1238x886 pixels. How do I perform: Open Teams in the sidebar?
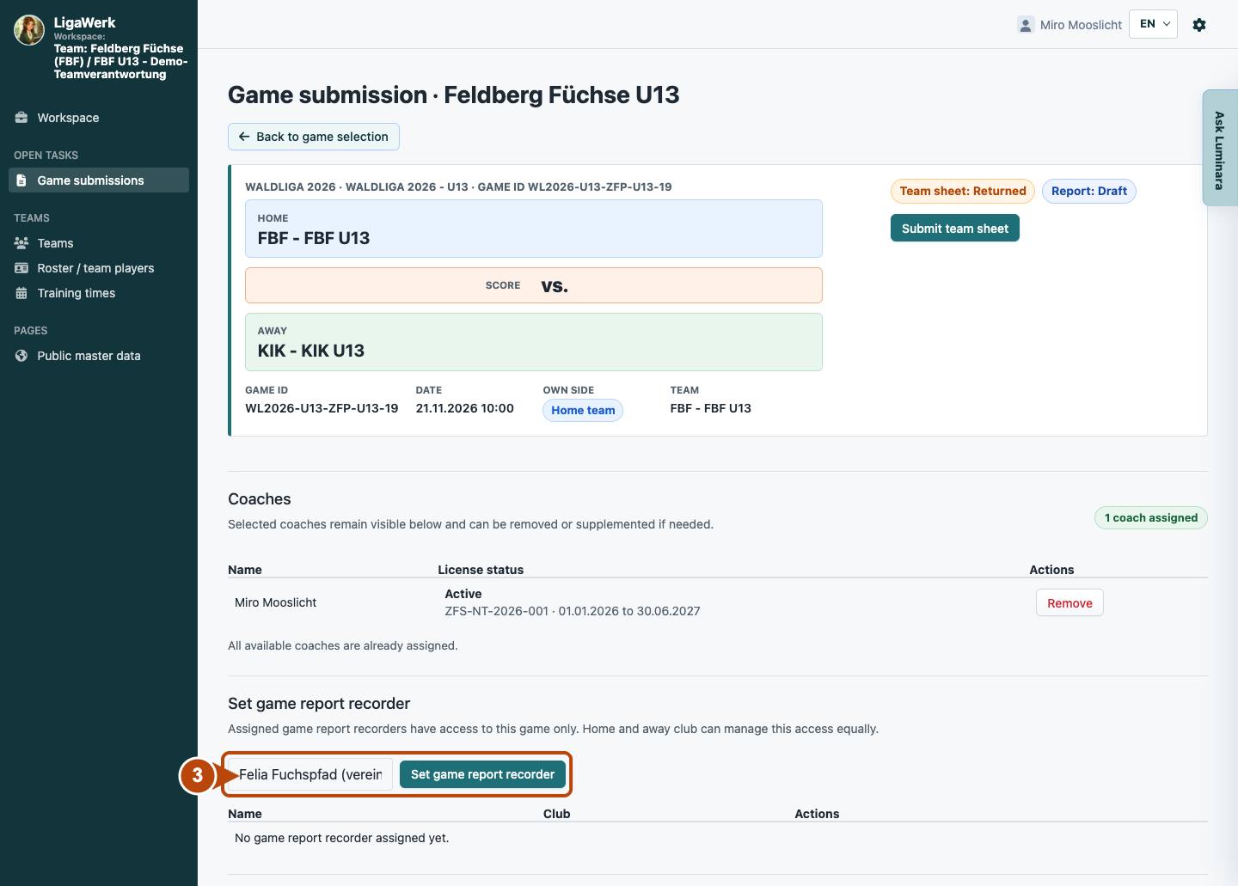pyautogui.click(x=99, y=243)
